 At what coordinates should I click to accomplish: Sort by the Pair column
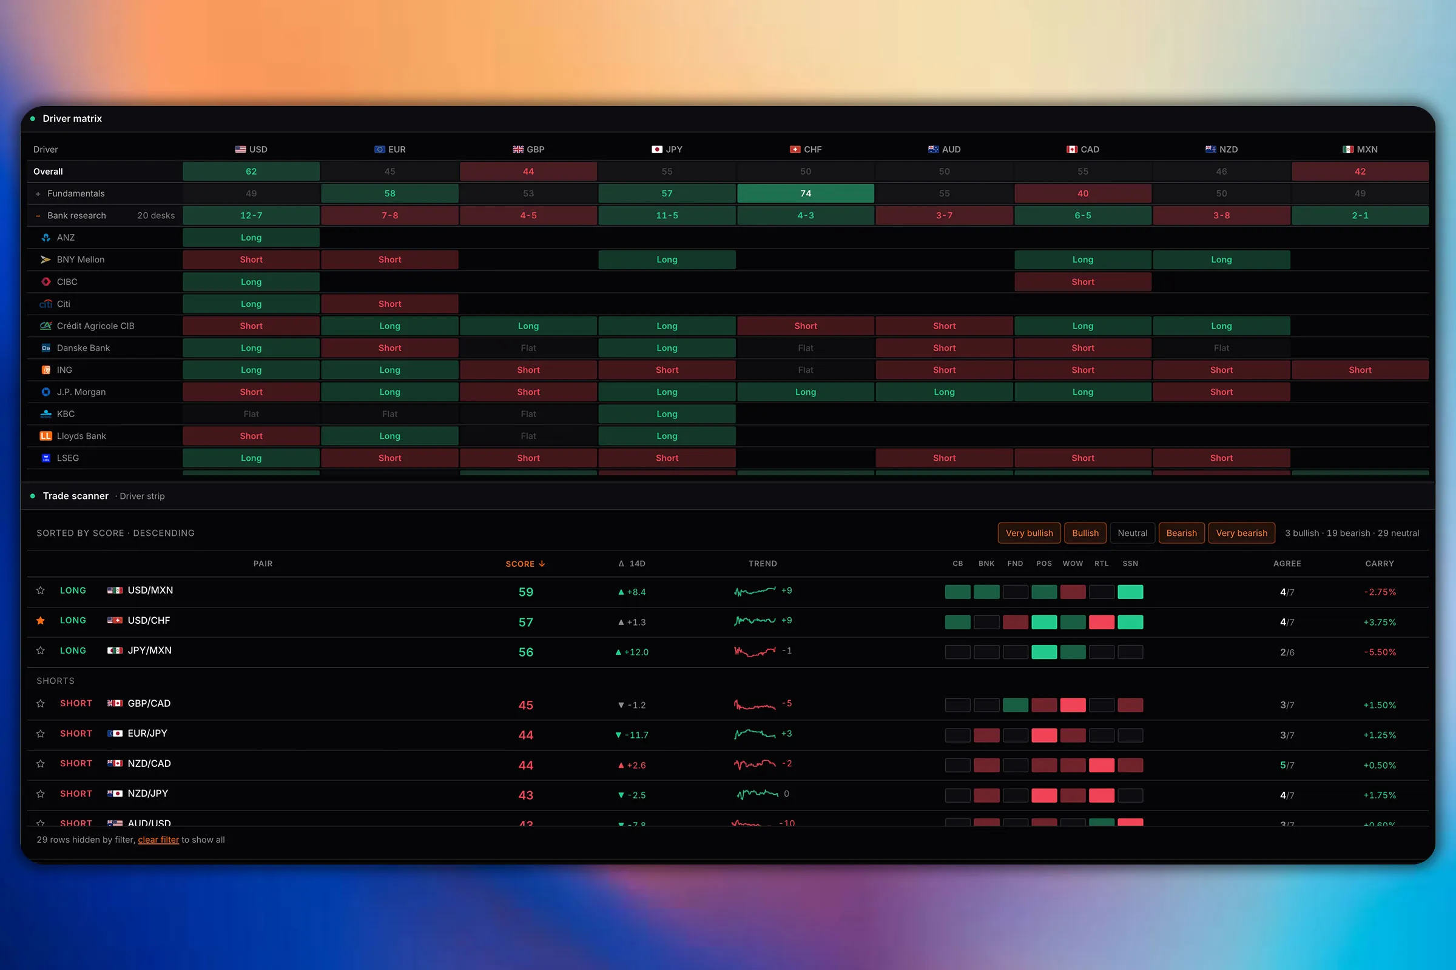(263, 564)
